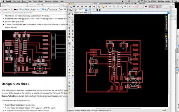The height and width of the screenshot is (112, 179).
Task: Click the grid settings icon
Action: point(70,10)
